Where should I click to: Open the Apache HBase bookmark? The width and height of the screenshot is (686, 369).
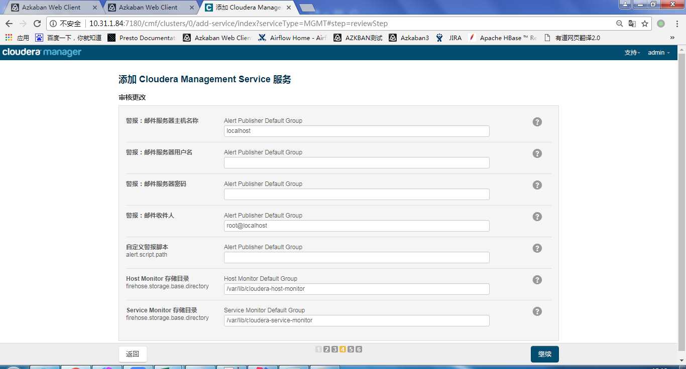(x=502, y=38)
